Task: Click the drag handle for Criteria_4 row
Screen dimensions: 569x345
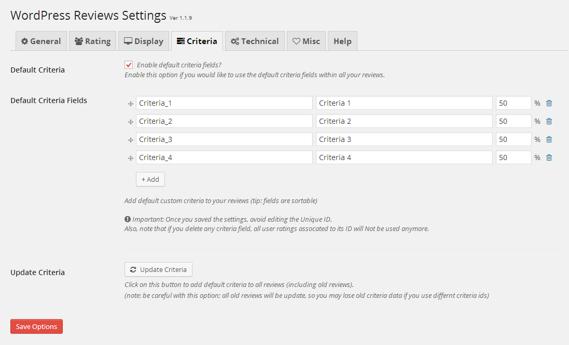Action: (131, 159)
